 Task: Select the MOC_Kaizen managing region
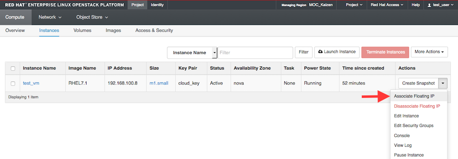321,5
